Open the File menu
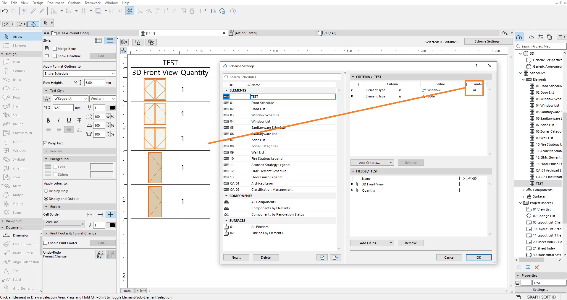Screen dimensions: 567x300 tap(4, 3)
